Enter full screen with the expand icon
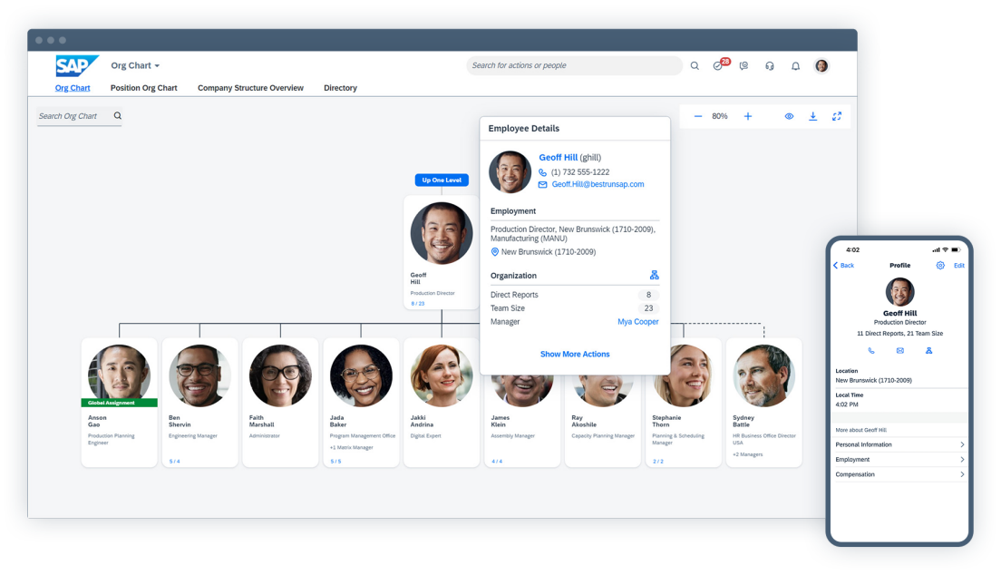The height and width of the screenshot is (575, 1001). pyautogui.click(x=837, y=116)
